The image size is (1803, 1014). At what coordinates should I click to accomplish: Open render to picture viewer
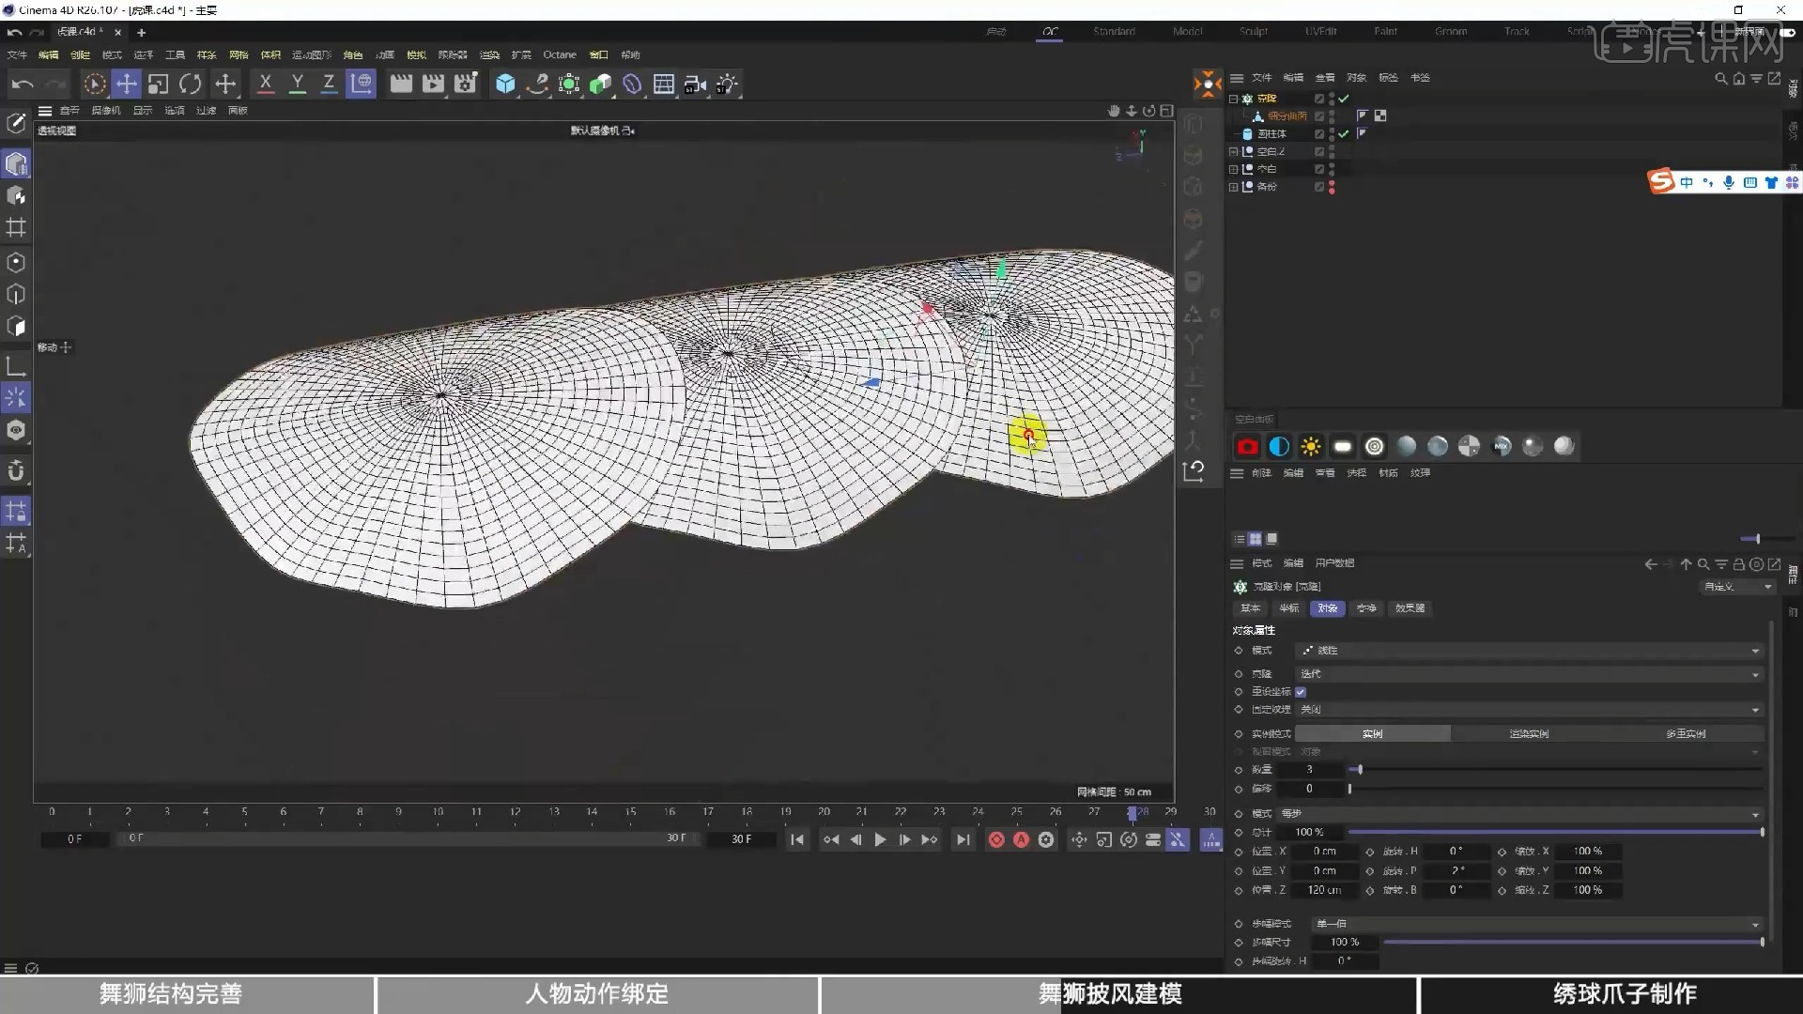click(433, 84)
